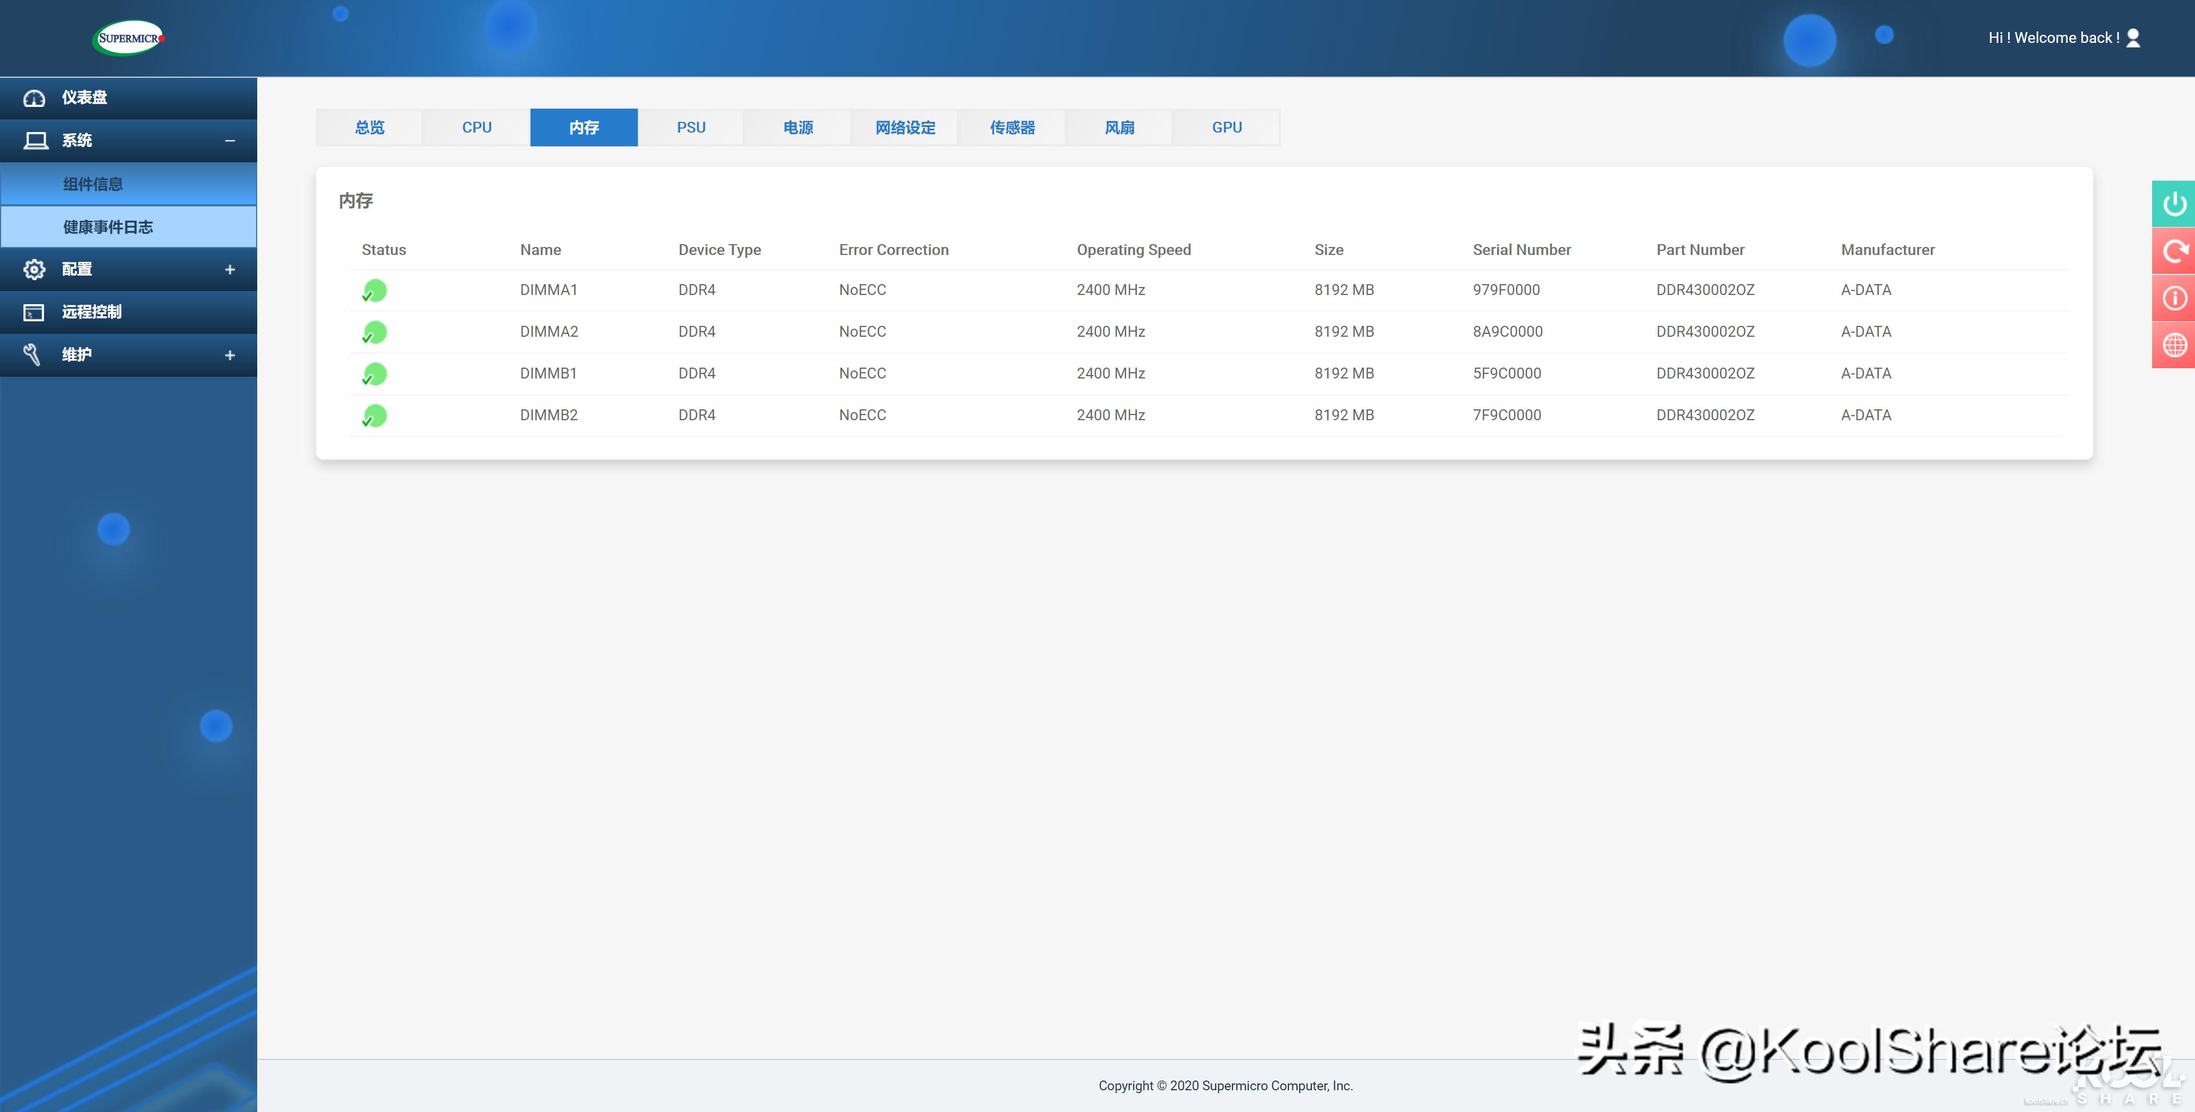
Task: Click the user profile icon
Action: tap(2133, 38)
